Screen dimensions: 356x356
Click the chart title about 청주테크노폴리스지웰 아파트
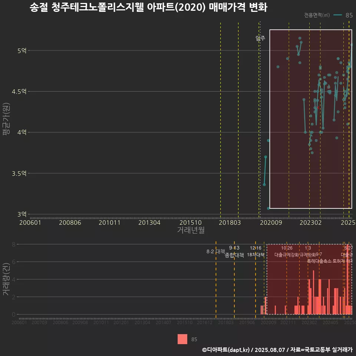point(148,7)
